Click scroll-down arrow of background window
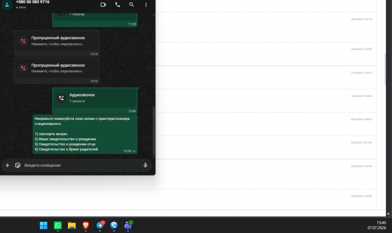Screen dimensions: 392x233 (388, 214)
